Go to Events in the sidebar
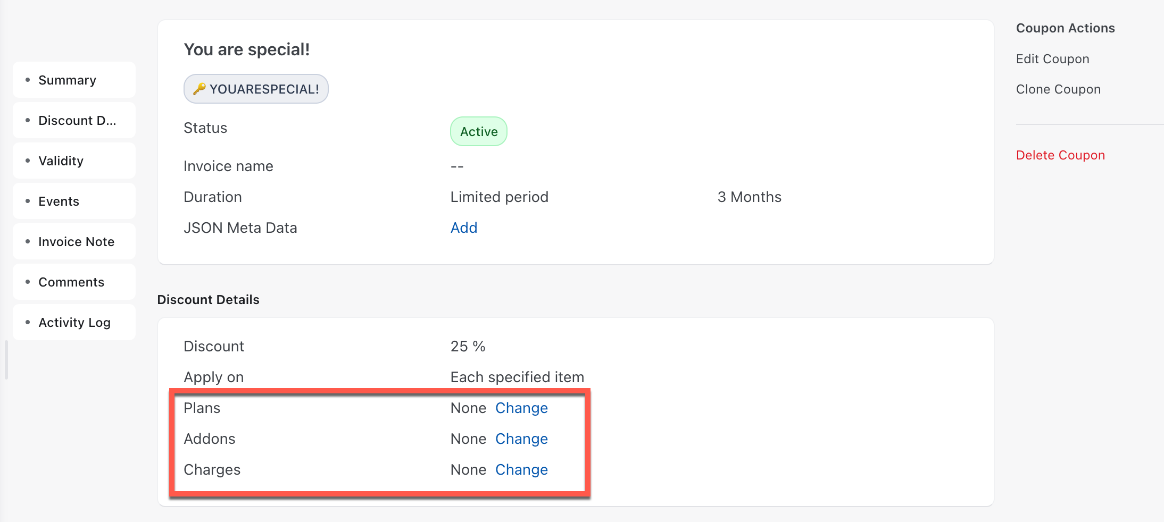1164x522 pixels. point(59,201)
